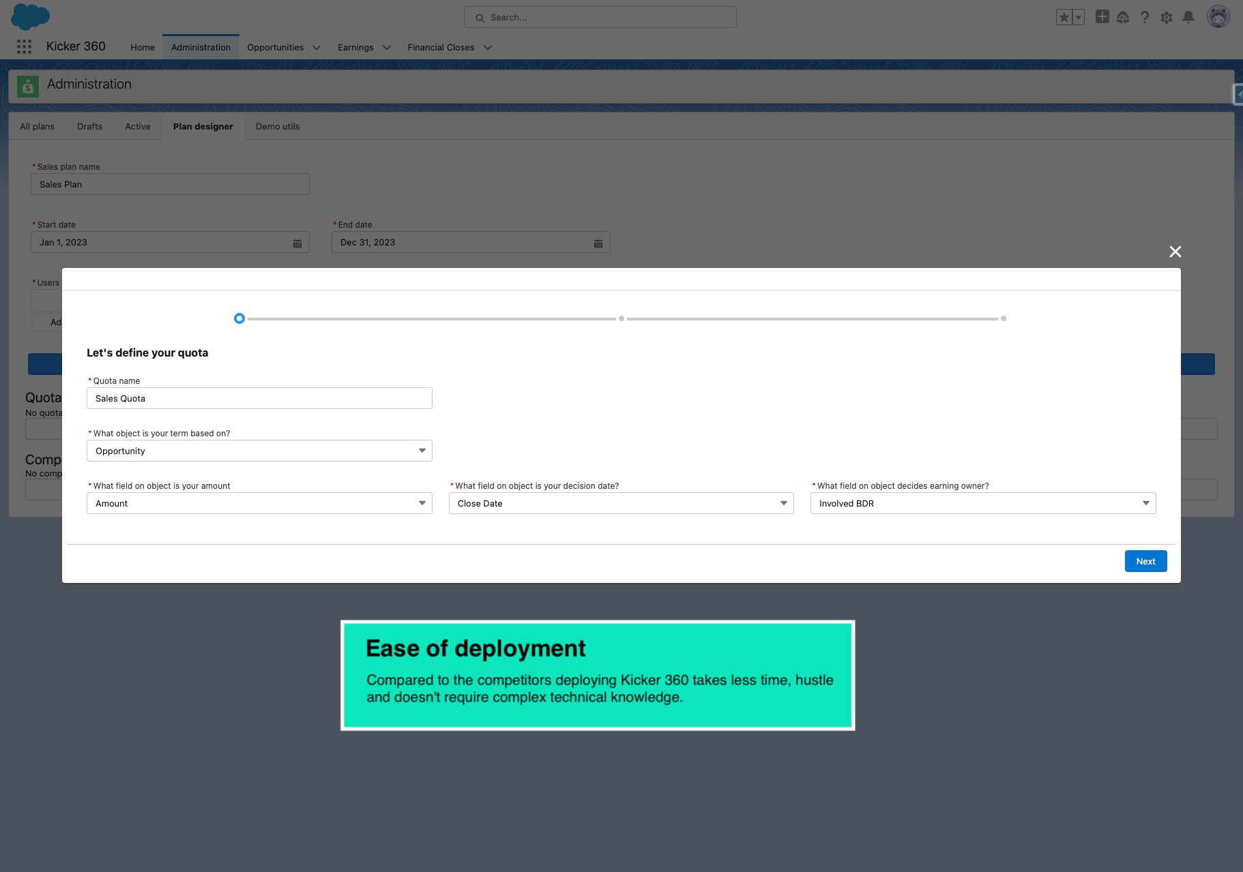
Task: Switch to the Demo utils tab
Action: click(x=278, y=126)
